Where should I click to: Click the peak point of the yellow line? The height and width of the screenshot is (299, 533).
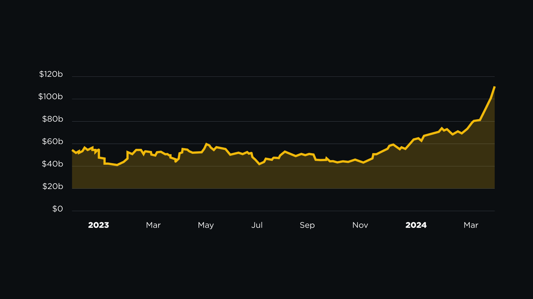494,87
